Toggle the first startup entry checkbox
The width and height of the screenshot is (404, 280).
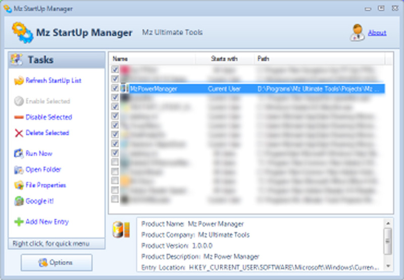pyautogui.click(x=115, y=70)
